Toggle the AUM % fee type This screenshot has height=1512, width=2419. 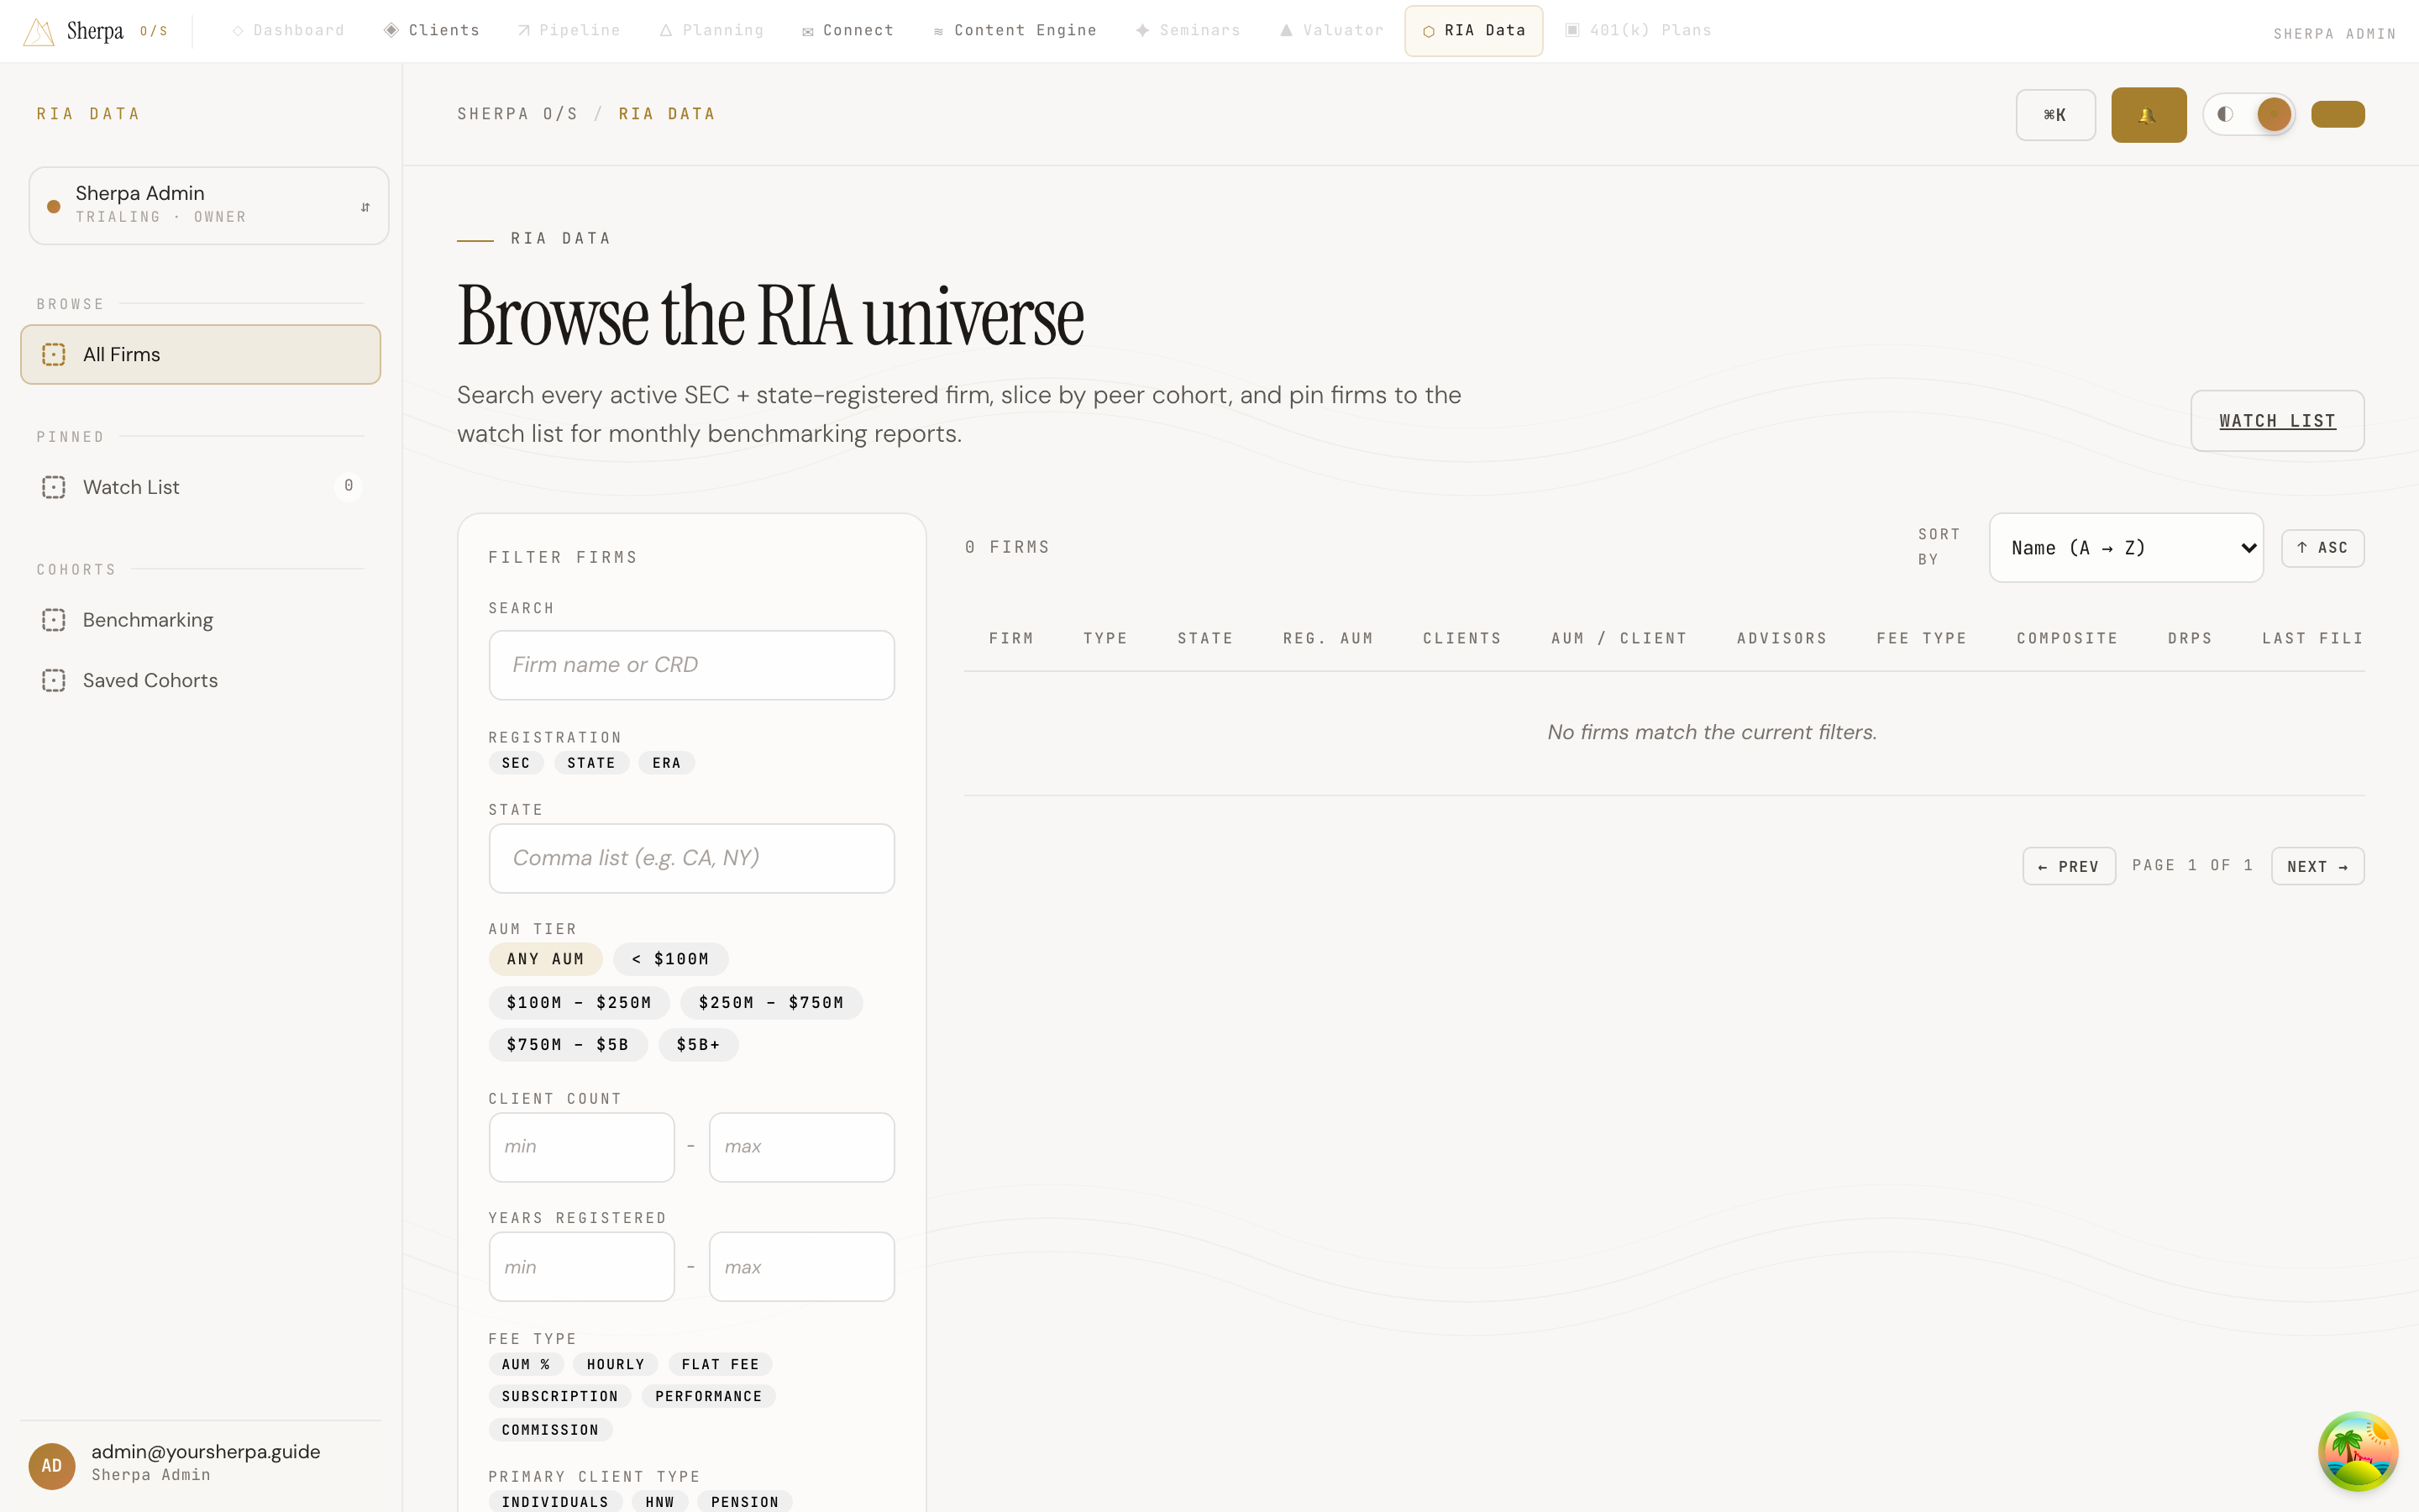click(526, 1364)
